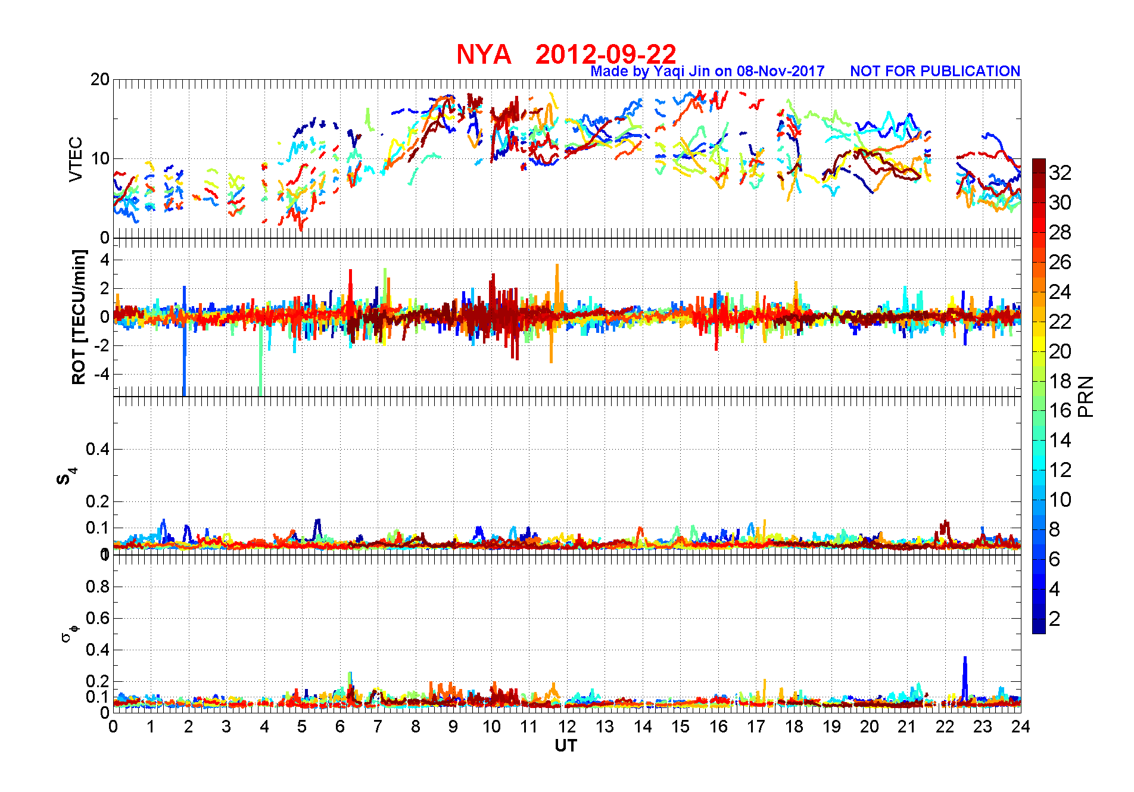
Task: Click the plot title "NYA 2012-09-22"
Action: [566, 54]
